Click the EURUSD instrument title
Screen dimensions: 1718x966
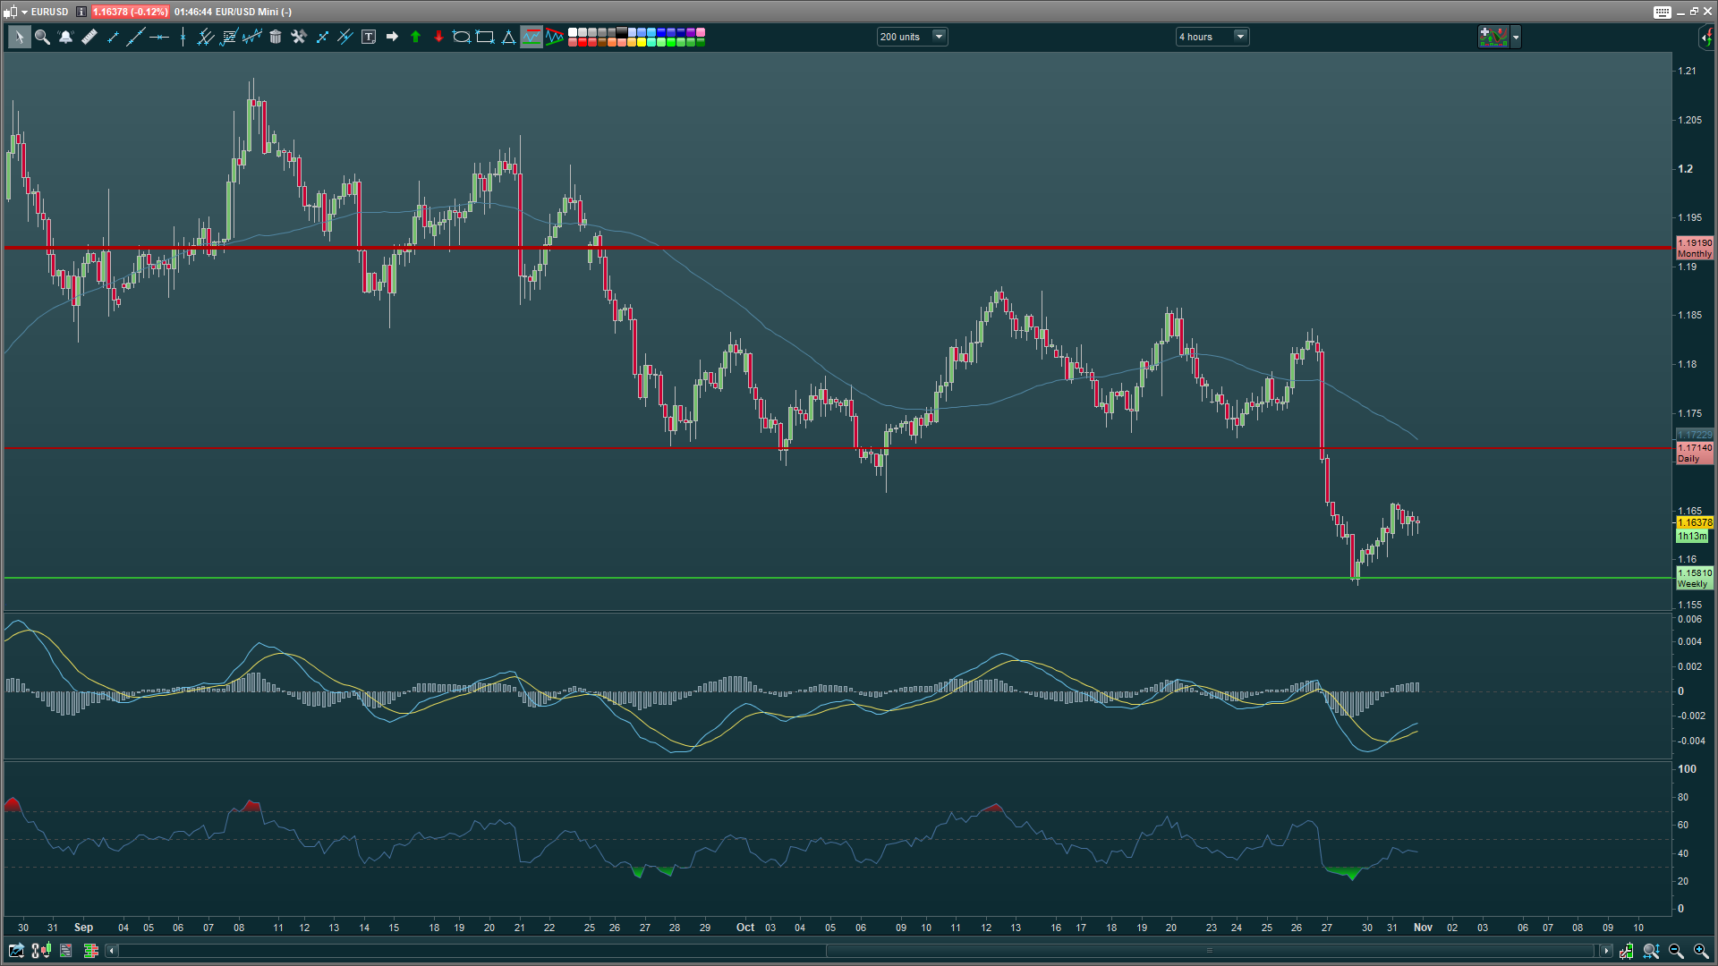(49, 12)
